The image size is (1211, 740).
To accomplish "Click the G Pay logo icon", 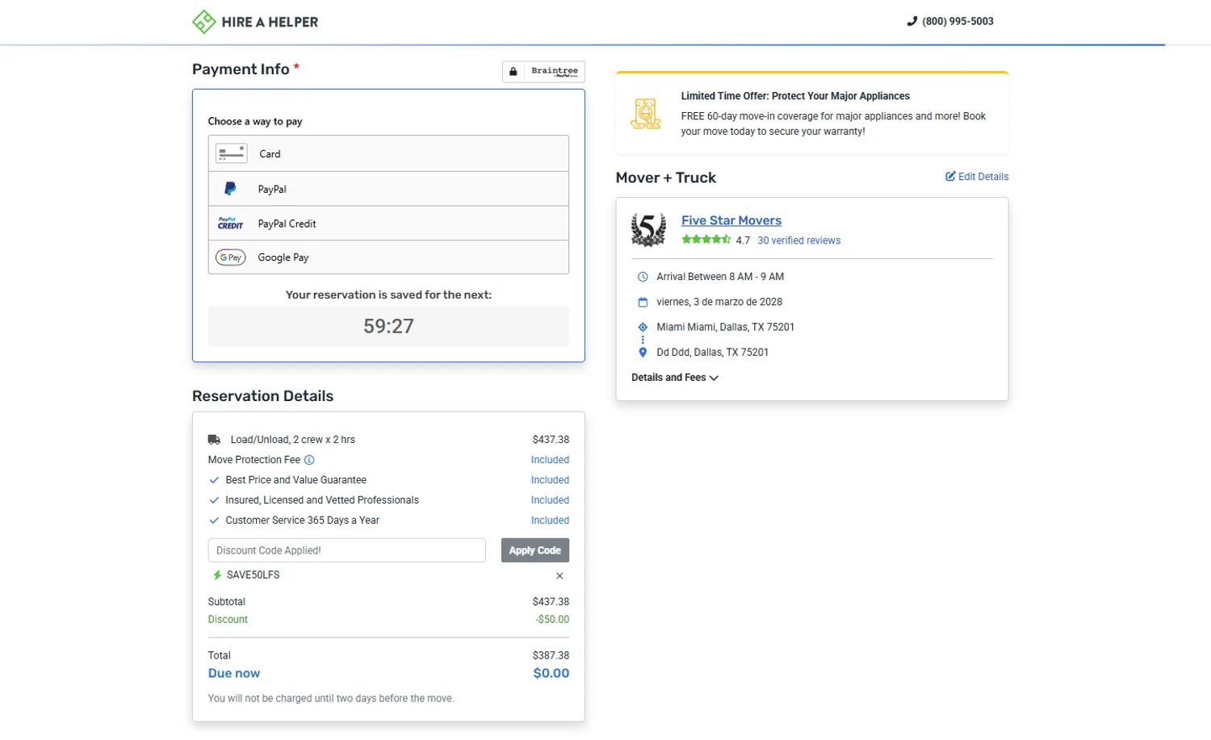I will tap(230, 257).
